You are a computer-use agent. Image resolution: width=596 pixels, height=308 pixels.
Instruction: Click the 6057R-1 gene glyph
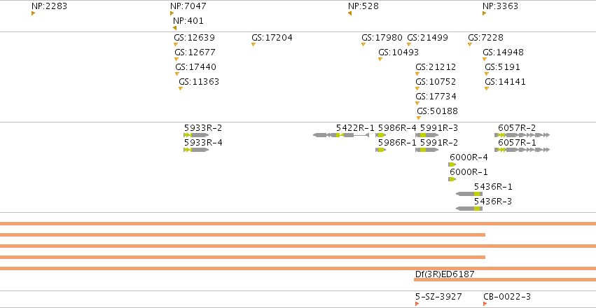(522, 150)
